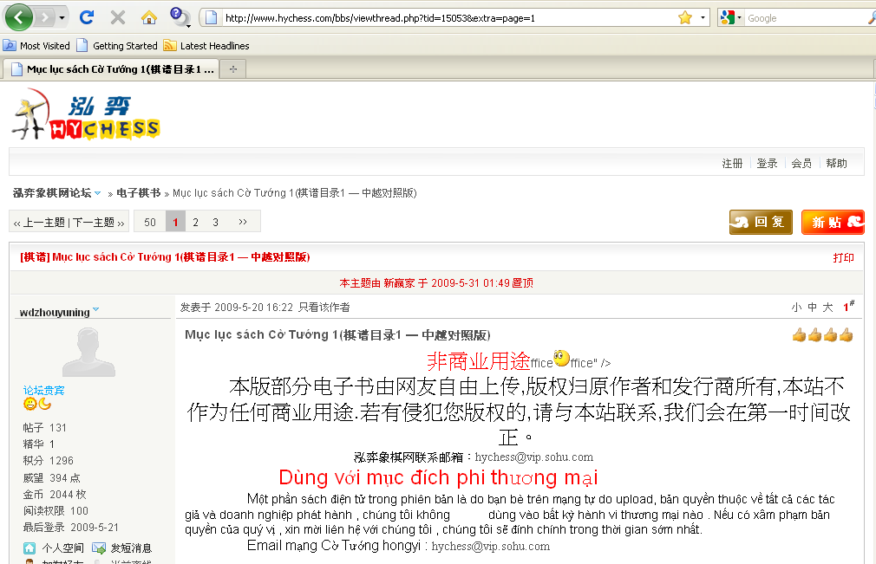Click the 登录 login link
The height and width of the screenshot is (564, 876).
pyautogui.click(x=767, y=164)
